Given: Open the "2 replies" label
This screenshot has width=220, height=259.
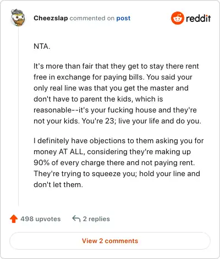Looking at the screenshot, I should (x=96, y=219).
